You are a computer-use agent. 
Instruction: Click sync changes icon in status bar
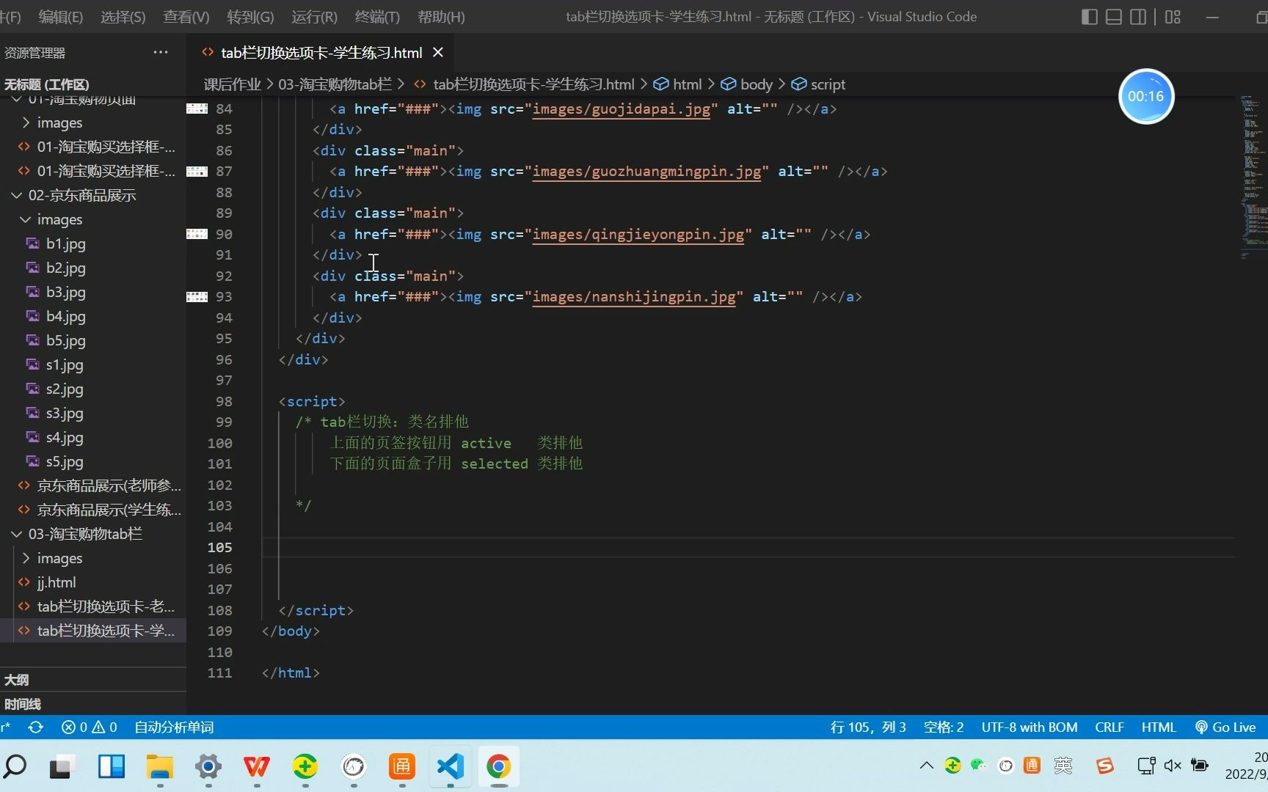35,727
